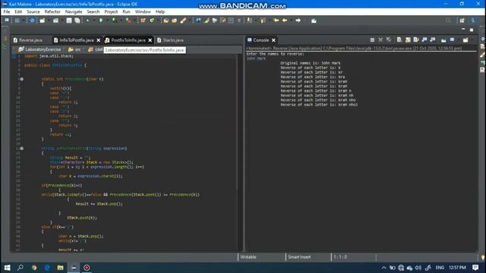Click the Open Perspective icon
Image resolution: width=486 pixels, height=273 pixels.
(x=462, y=20)
